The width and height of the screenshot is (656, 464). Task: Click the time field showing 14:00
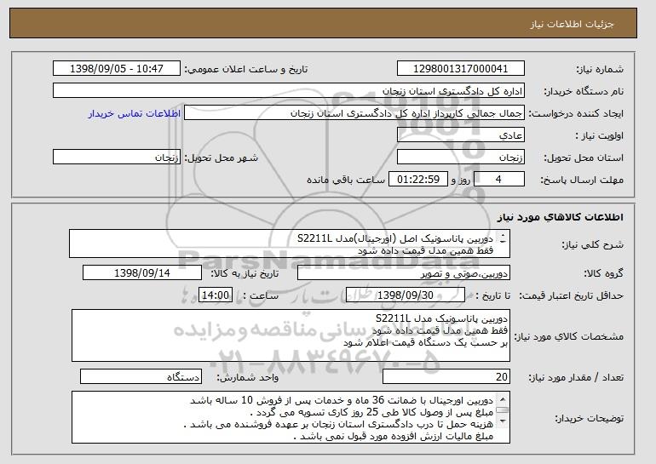coord(216,295)
